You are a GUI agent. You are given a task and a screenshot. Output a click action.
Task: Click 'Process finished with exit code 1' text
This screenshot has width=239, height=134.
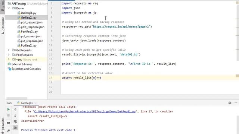tap(48, 130)
